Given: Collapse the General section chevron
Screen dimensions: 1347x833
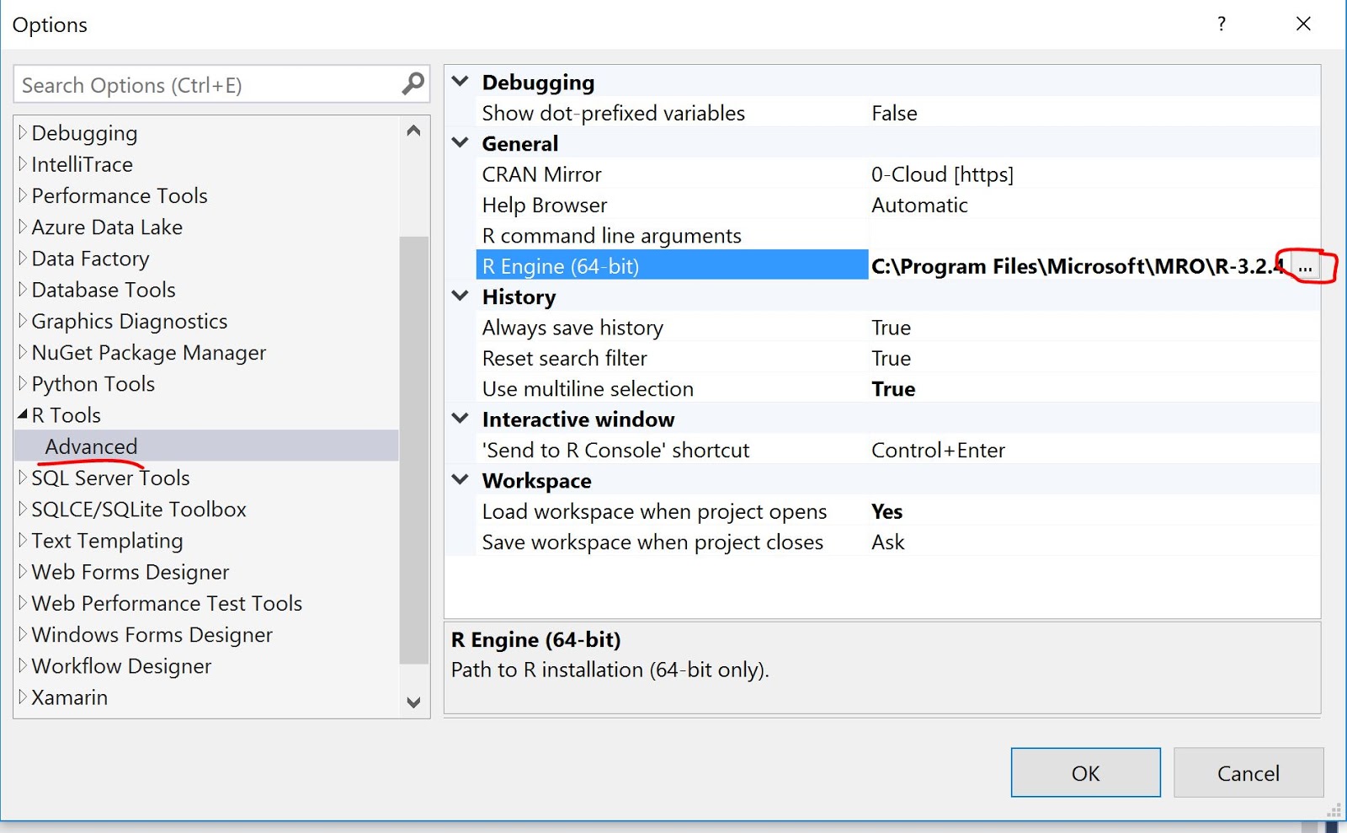Looking at the screenshot, I should click(460, 142).
